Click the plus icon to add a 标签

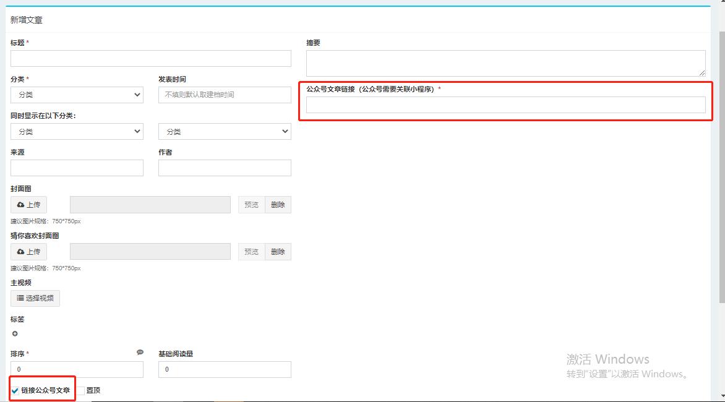(x=14, y=333)
